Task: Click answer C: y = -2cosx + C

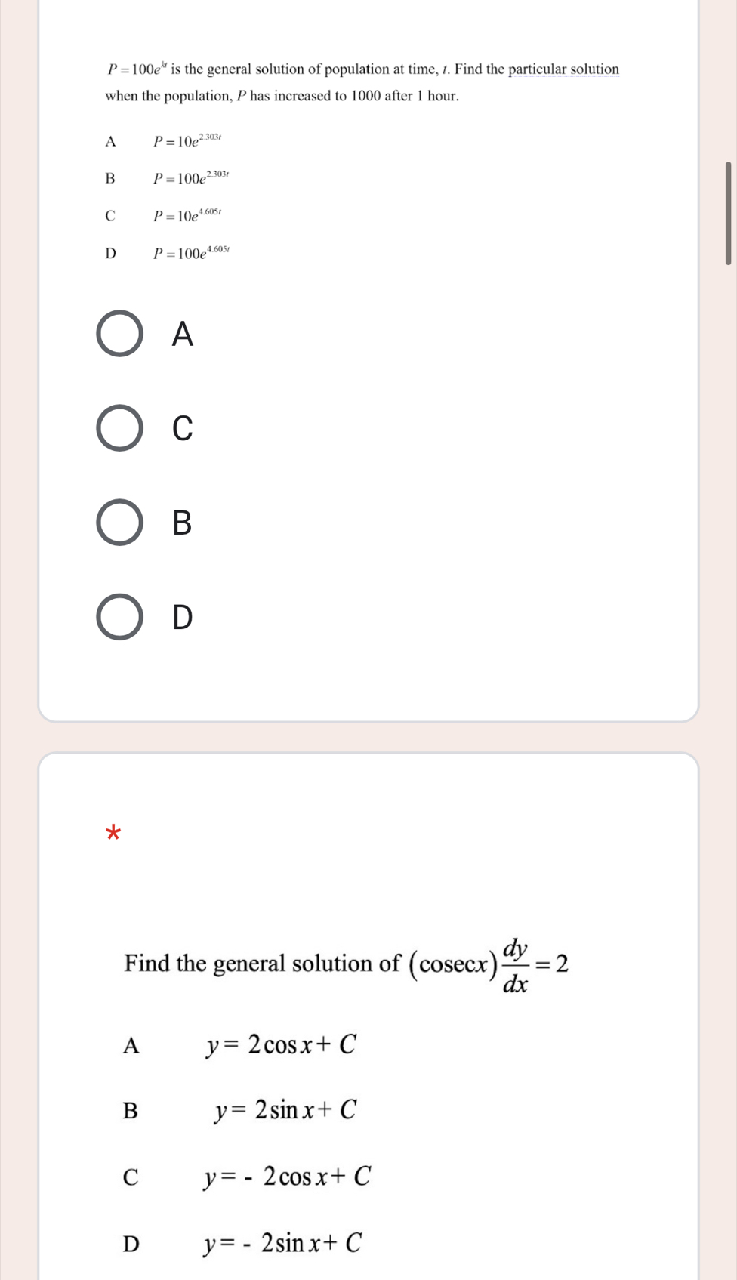Action: 287,1177
